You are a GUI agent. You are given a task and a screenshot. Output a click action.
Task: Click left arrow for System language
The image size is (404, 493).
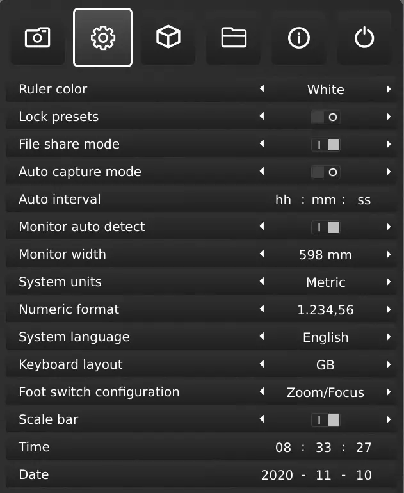point(262,337)
